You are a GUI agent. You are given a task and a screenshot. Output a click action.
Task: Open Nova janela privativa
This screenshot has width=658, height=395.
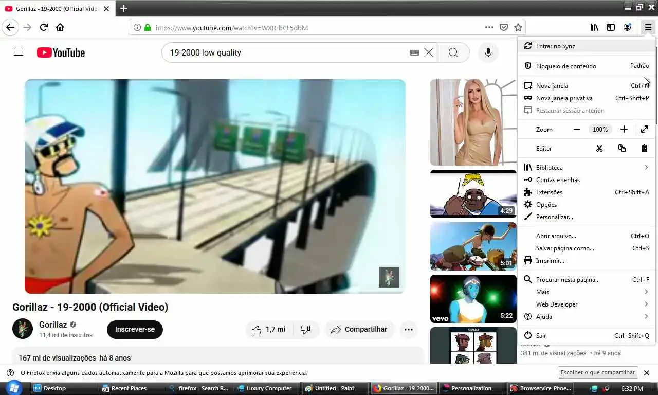pyautogui.click(x=587, y=98)
